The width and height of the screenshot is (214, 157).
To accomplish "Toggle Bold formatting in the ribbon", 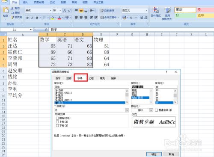I will coord(27,18).
